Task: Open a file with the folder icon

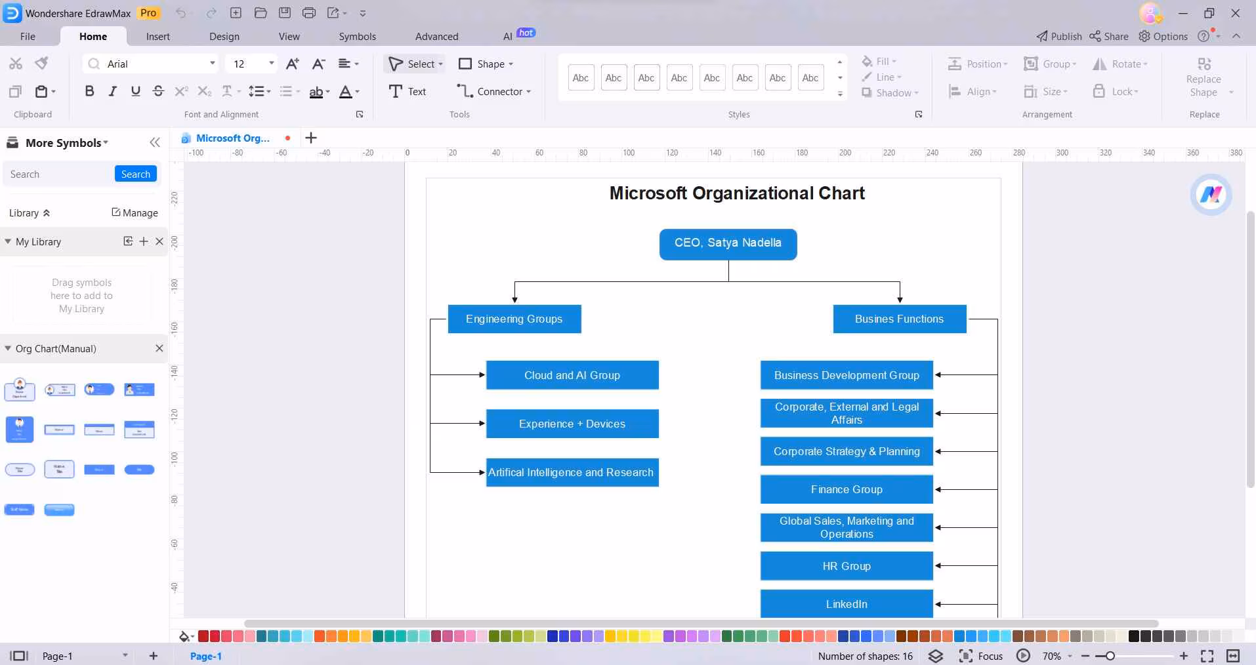Action: point(260,13)
